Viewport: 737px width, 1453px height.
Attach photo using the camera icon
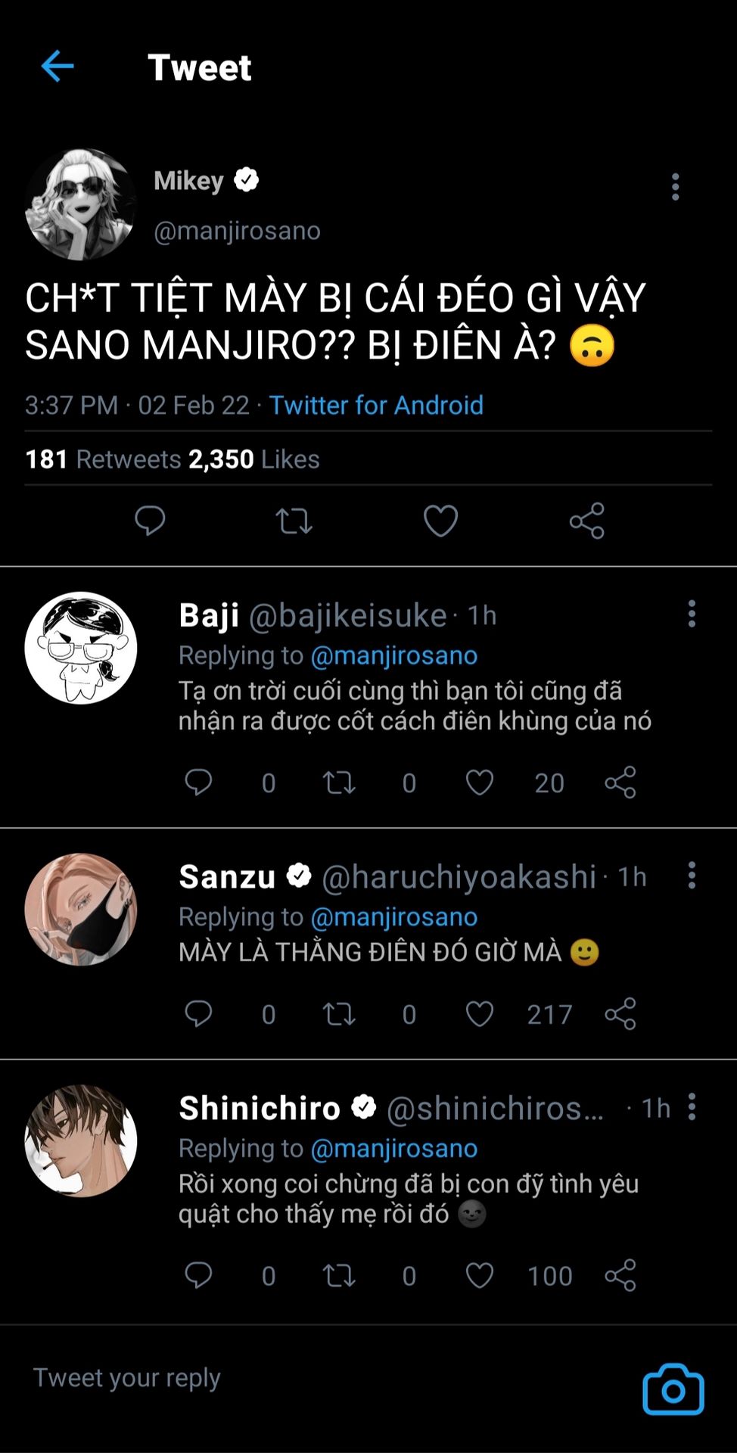673,1389
